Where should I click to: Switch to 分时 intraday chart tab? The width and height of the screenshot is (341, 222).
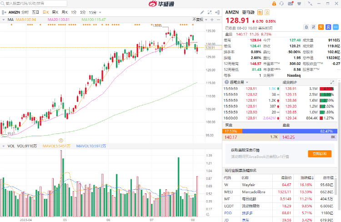(25, 12)
